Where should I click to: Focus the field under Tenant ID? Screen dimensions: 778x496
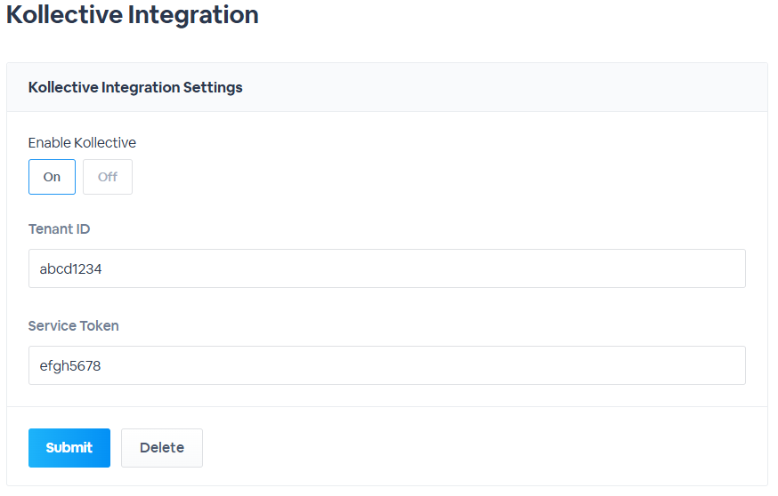[387, 268]
